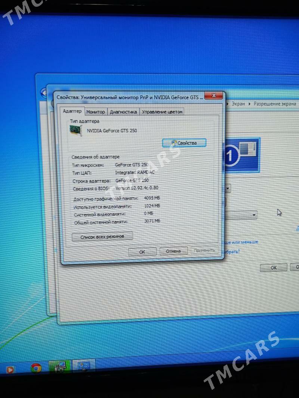Viewport: 299px width, 398px height.
Task: Select monitor 1 thumbnail in Screen Resolution window
Action: coord(242,155)
